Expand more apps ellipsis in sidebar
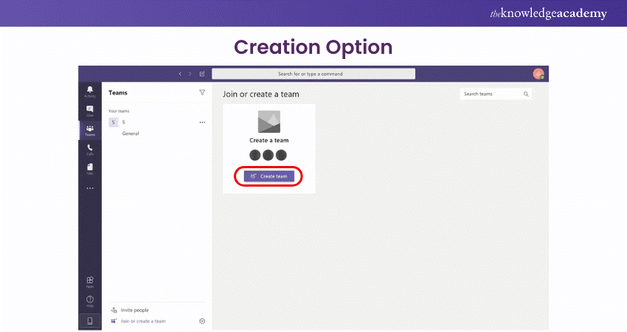The image size is (627, 332). tap(90, 188)
